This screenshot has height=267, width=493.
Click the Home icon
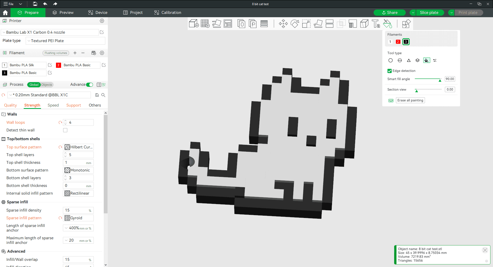point(5,13)
